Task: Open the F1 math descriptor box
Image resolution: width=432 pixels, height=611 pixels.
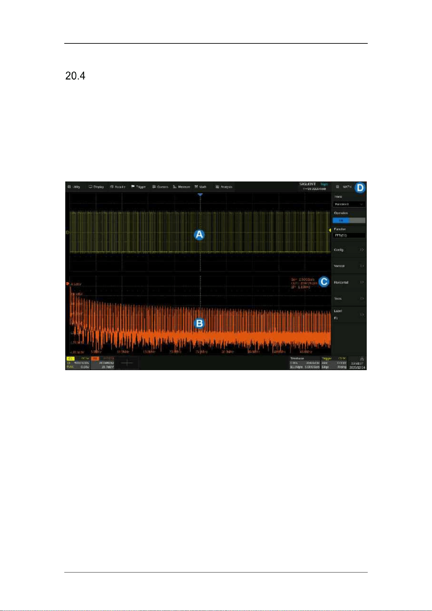Action: [103, 363]
